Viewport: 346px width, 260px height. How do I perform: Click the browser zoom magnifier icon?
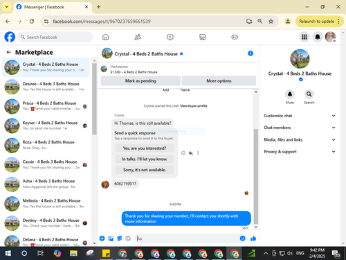pos(260,21)
